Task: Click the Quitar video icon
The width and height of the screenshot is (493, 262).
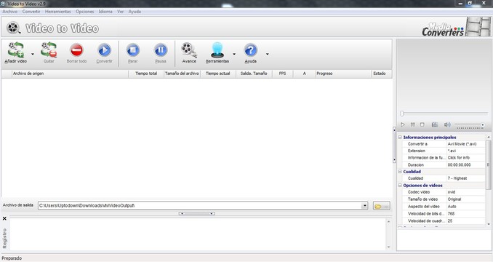Action: 49,49
